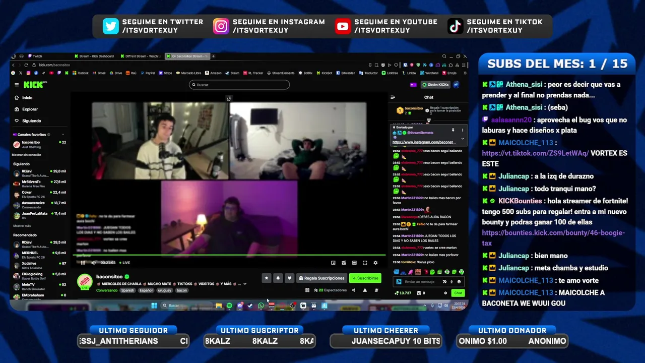
Task: Open chat emoji picker icon
Action: click(459, 282)
